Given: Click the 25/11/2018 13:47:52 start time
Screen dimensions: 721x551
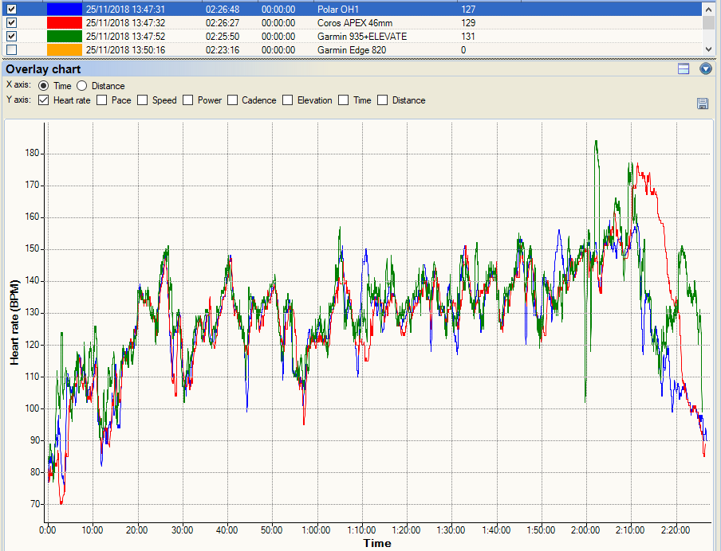Looking at the screenshot, I should coord(125,37).
